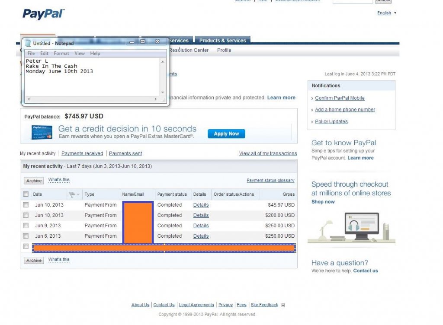Click the Payment status column header
The width and height of the screenshot is (443, 325).
pos(172,194)
